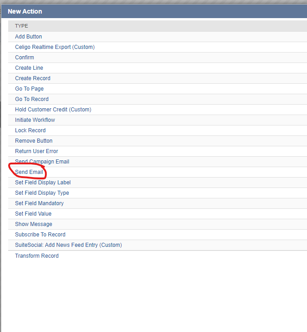
Task: Click the Confirm action link
Action: tap(24, 58)
